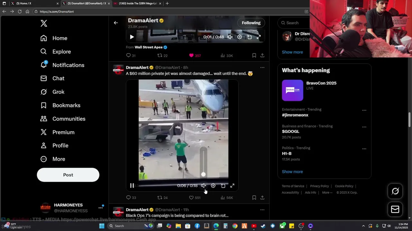412x231 pixels.
Task: Toggle mute on the private jet video
Action: click(203, 185)
